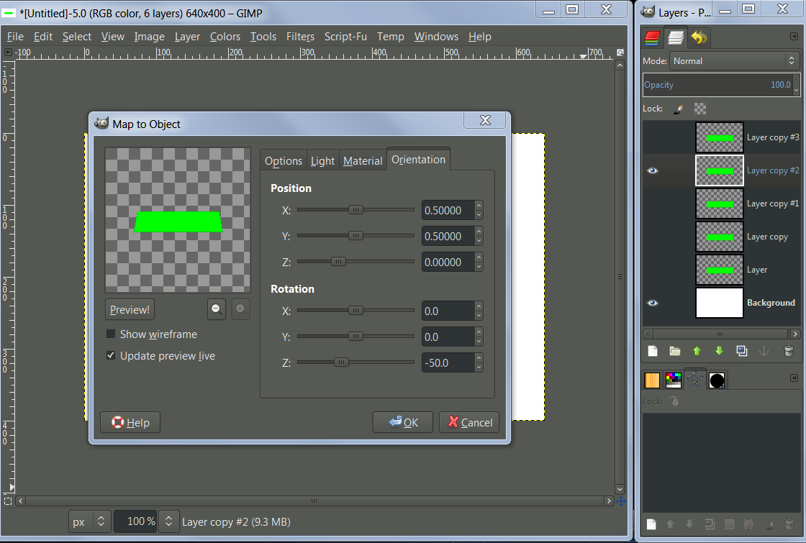Open the lower dock tab menu arrow
Image resolution: width=806 pixels, height=543 pixels.
[x=794, y=378]
